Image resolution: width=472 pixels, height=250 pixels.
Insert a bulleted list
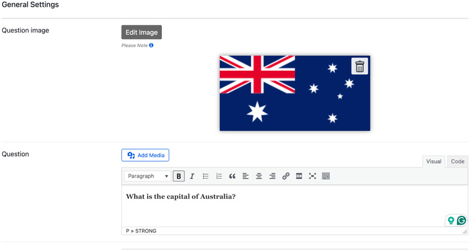[x=206, y=176]
